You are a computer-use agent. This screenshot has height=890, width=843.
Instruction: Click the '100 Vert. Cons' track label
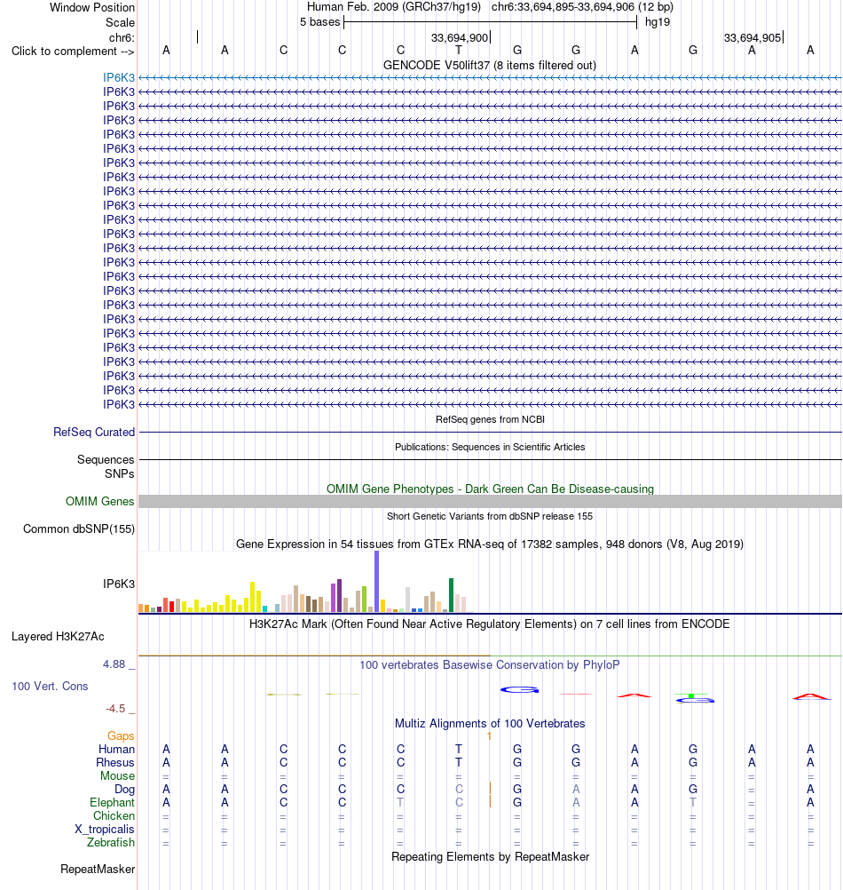(x=50, y=687)
